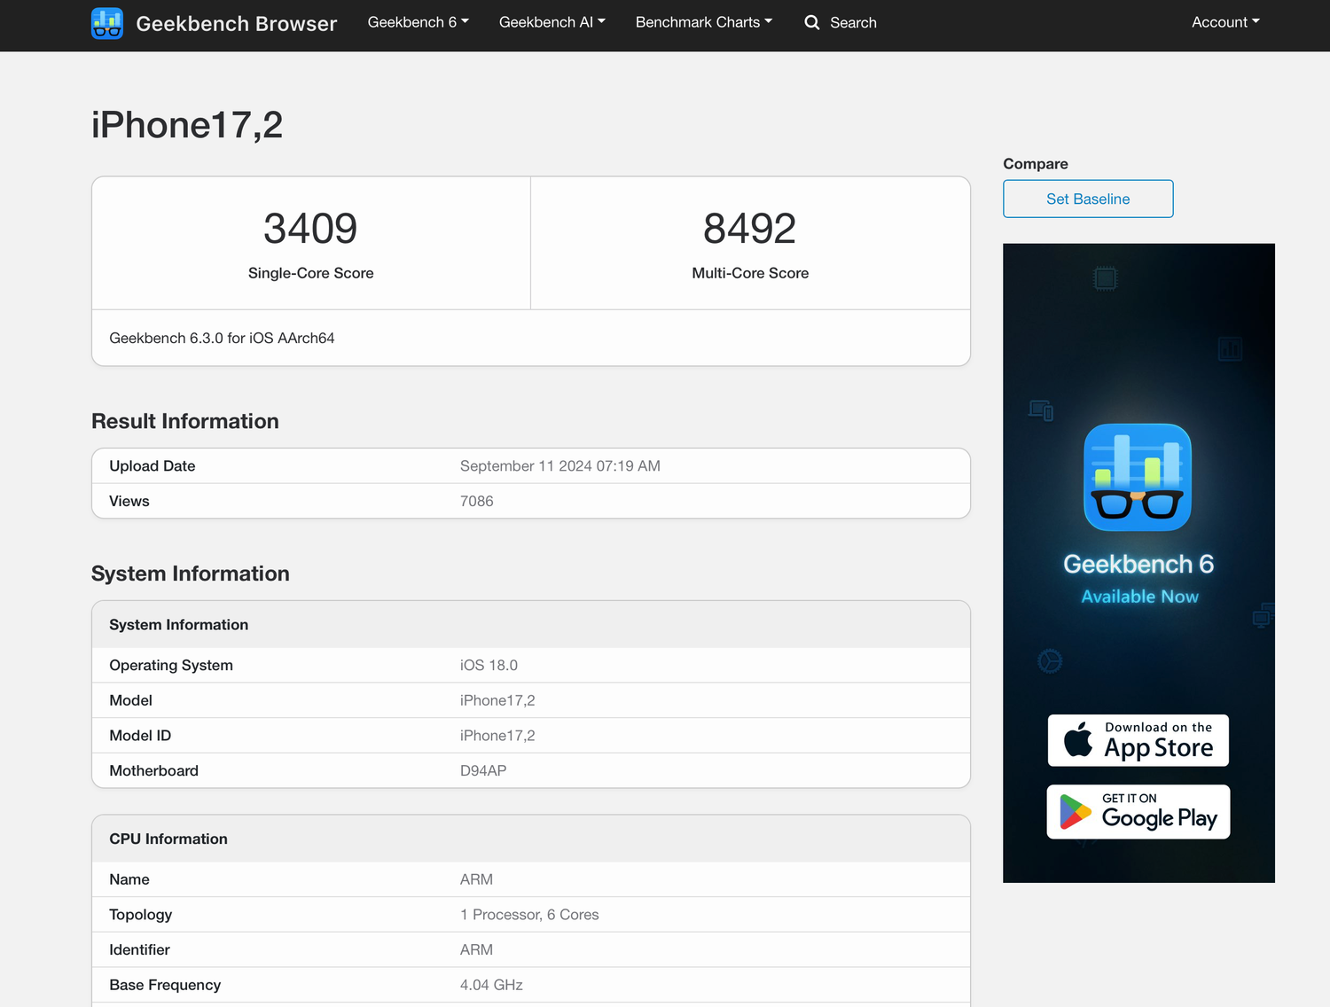Image resolution: width=1330 pixels, height=1007 pixels.
Task: Click the Views count 7086
Action: pos(477,501)
